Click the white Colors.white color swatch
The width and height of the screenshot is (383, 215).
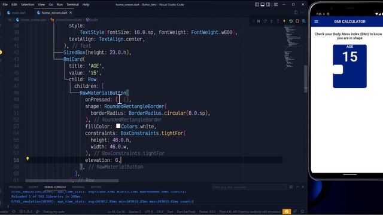coord(118,126)
